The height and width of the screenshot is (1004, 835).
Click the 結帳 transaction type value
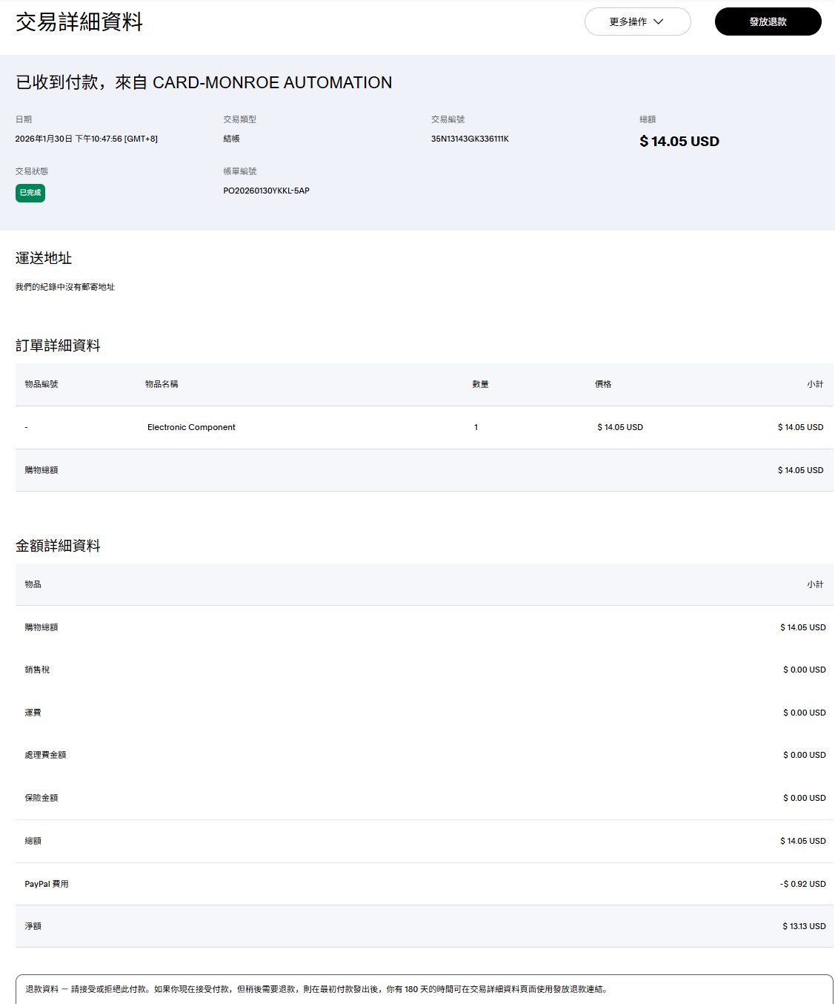click(231, 139)
